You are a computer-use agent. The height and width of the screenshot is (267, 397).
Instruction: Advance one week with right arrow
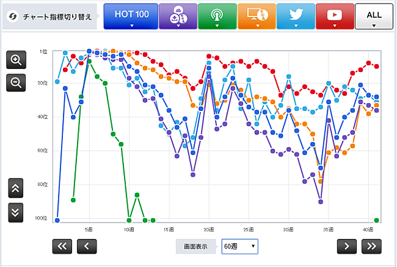[347, 246]
